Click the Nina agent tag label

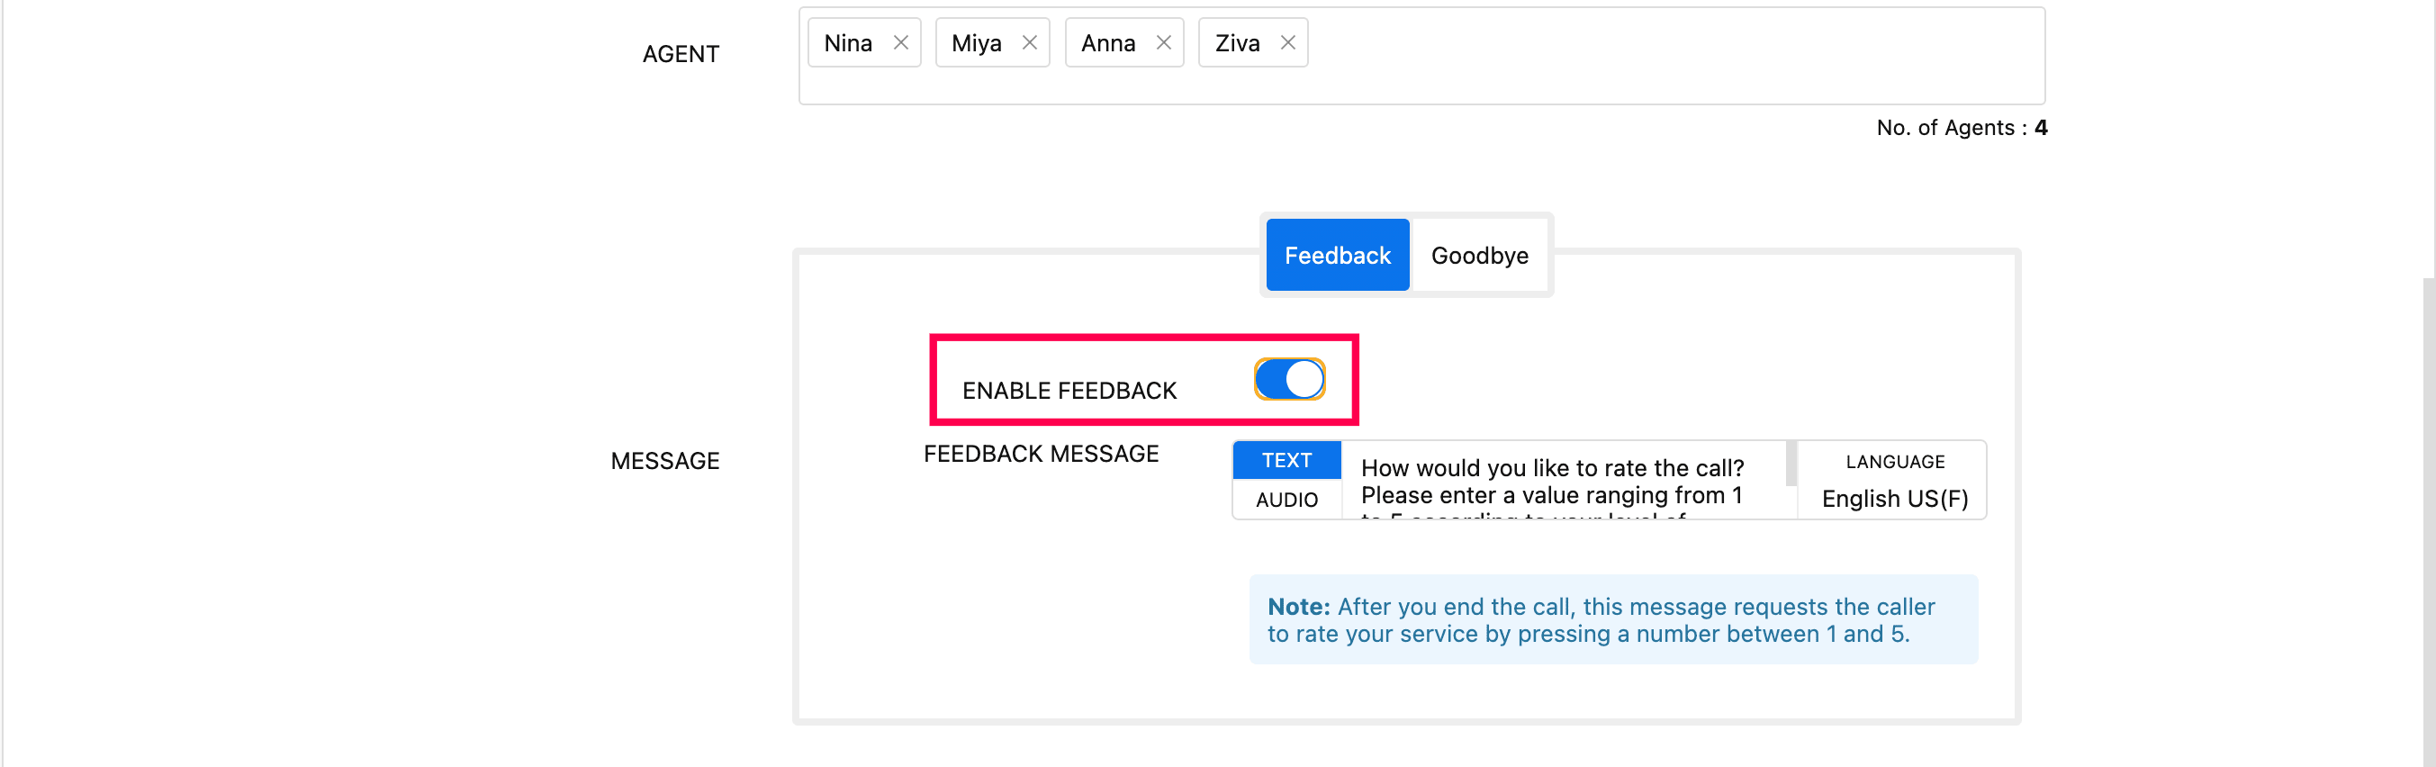(x=848, y=43)
